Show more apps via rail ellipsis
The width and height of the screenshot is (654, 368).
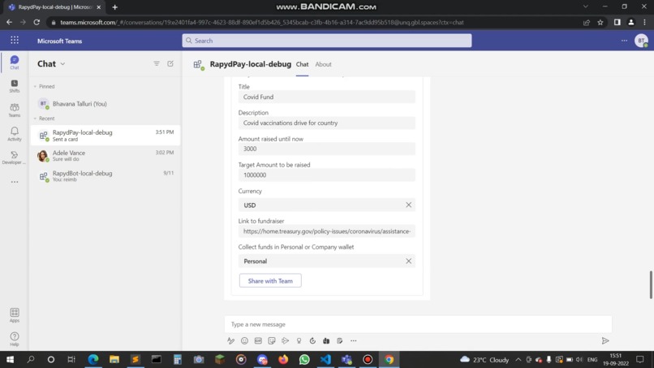click(15, 182)
